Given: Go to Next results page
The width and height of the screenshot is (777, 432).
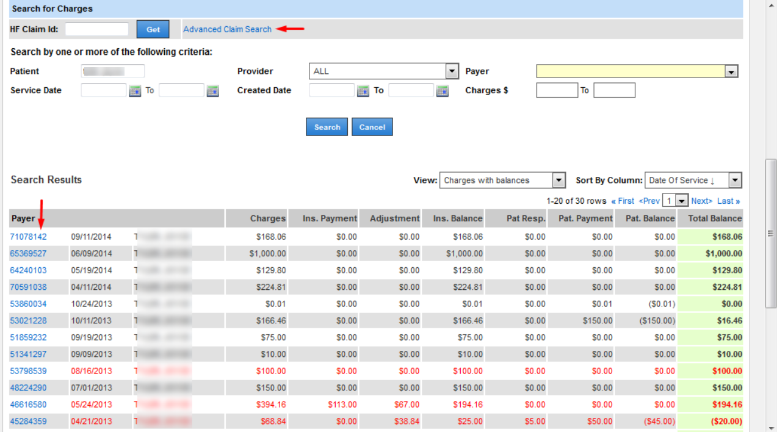Looking at the screenshot, I should pyautogui.click(x=701, y=201).
